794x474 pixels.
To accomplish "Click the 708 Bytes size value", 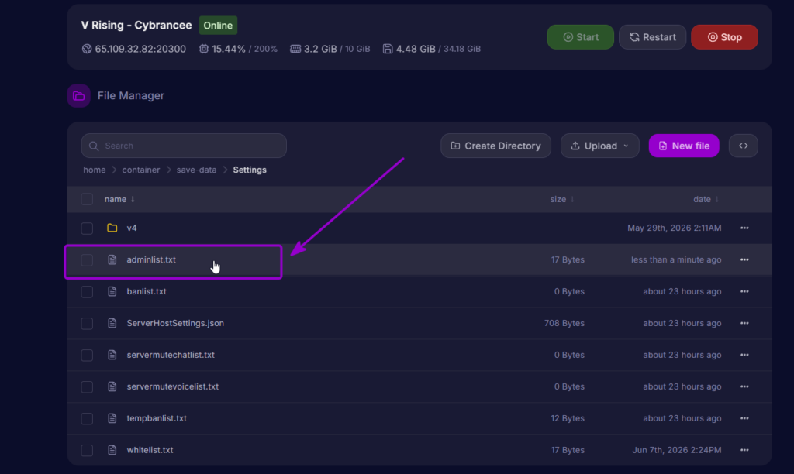I will coord(564,323).
